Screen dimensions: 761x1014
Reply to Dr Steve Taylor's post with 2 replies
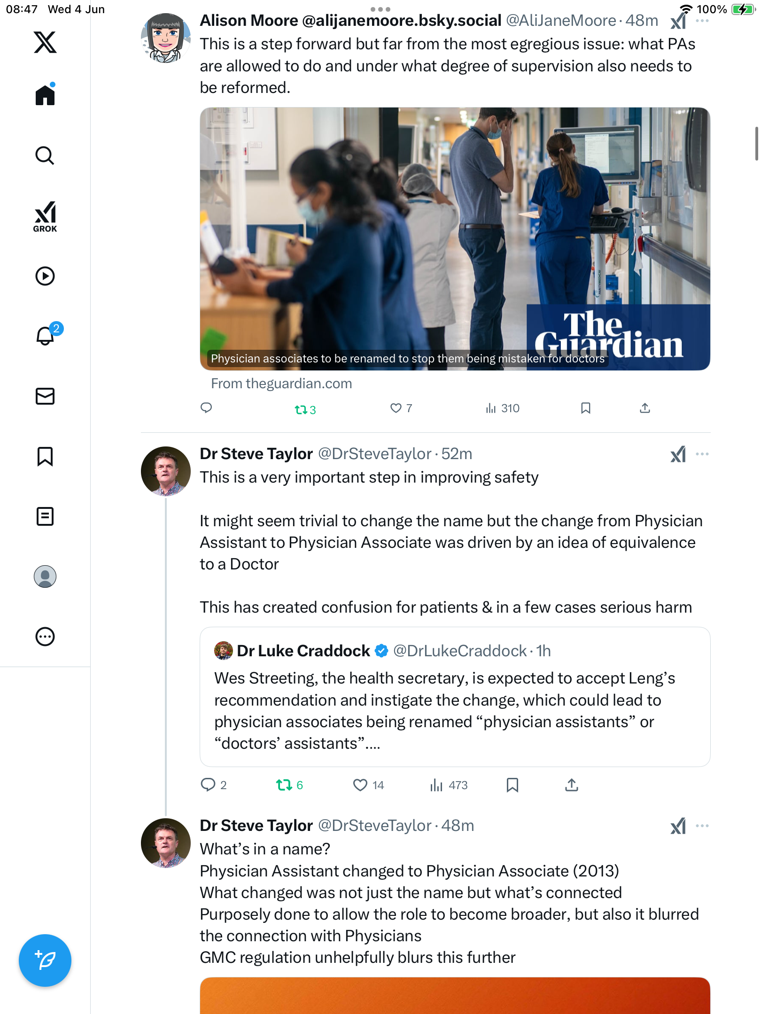coord(214,785)
